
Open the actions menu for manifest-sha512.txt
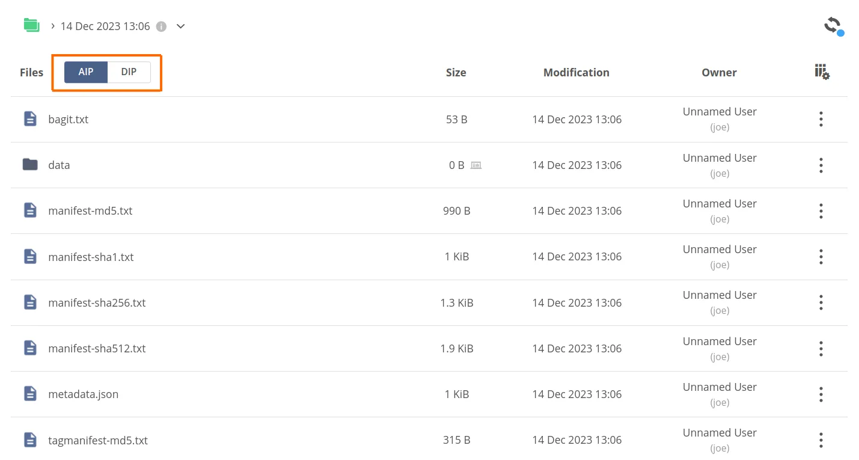click(821, 349)
